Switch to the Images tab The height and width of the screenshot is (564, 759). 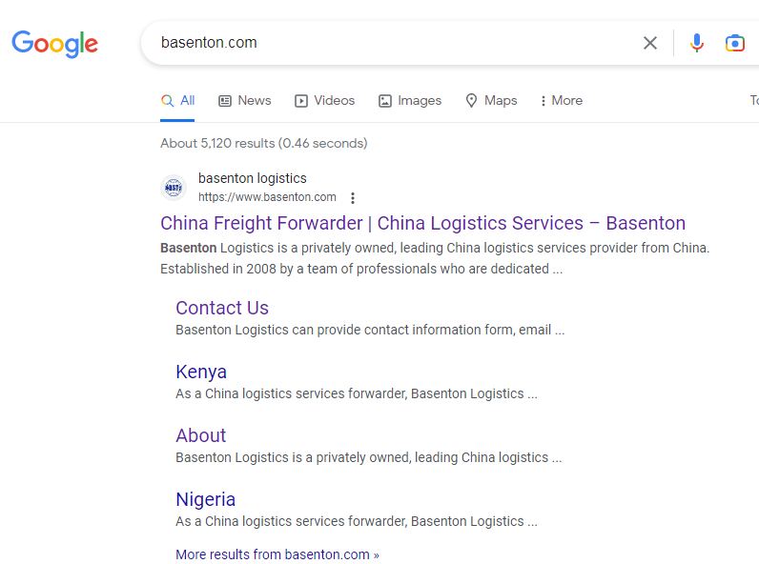[x=410, y=101]
